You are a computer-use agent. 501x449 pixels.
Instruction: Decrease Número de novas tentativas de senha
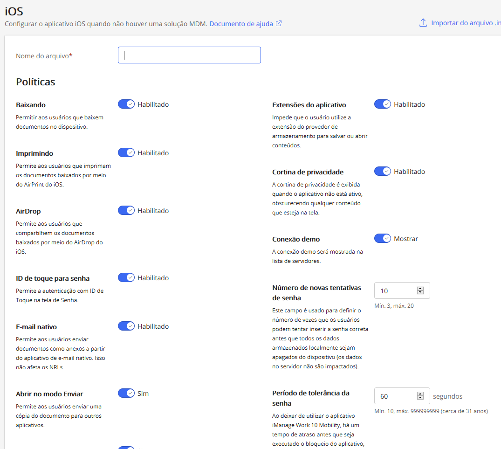point(420,293)
